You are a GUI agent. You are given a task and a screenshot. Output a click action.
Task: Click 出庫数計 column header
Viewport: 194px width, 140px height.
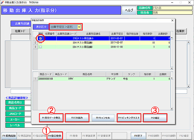click(x=163, y=34)
